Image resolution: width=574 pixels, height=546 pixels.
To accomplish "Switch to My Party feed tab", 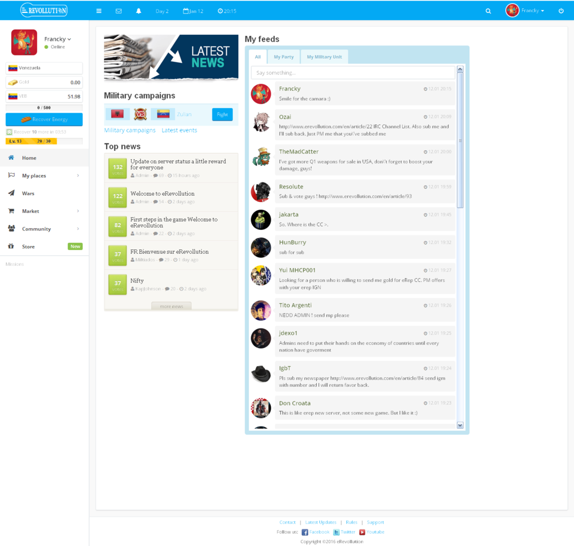I will [x=284, y=57].
